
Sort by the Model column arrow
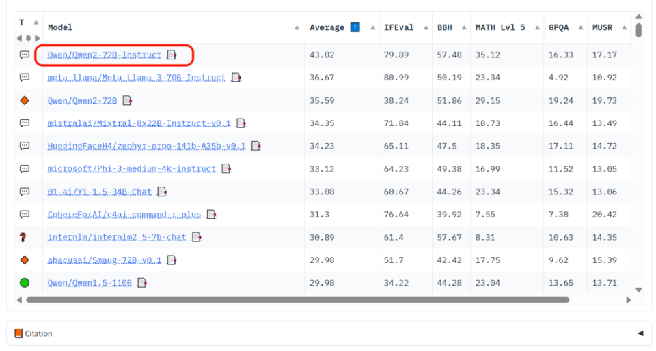point(297,27)
